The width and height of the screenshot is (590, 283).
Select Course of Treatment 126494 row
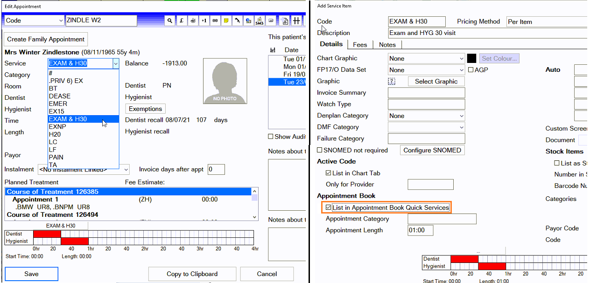click(x=128, y=214)
